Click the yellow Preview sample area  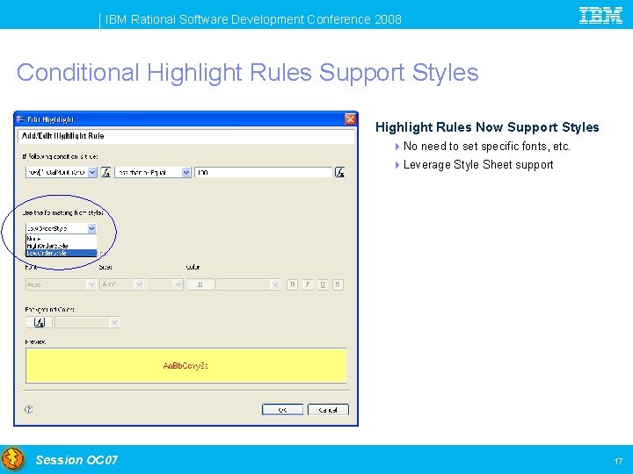[x=186, y=365]
